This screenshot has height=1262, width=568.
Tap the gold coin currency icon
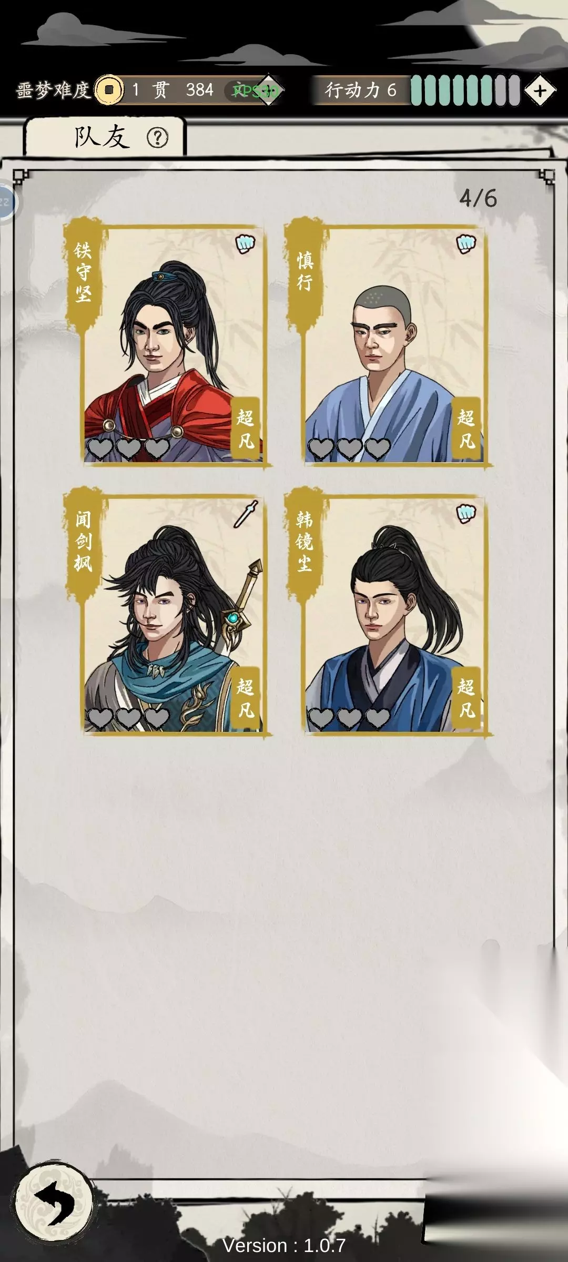point(109,90)
